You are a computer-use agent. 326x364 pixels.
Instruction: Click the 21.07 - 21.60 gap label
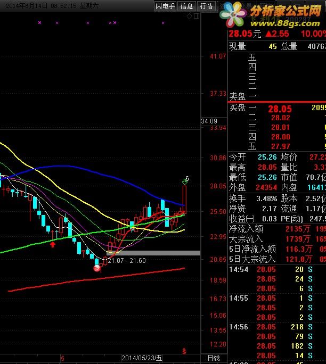[x=127, y=261]
